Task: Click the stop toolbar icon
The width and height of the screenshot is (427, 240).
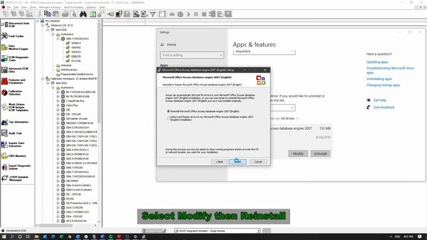Action: pyautogui.click(x=204, y=14)
